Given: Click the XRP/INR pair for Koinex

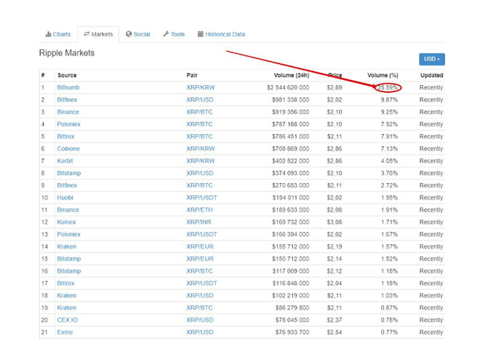Looking at the screenshot, I should (199, 222).
